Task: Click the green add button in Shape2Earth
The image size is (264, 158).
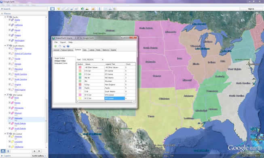Action: pyautogui.click(x=55, y=46)
